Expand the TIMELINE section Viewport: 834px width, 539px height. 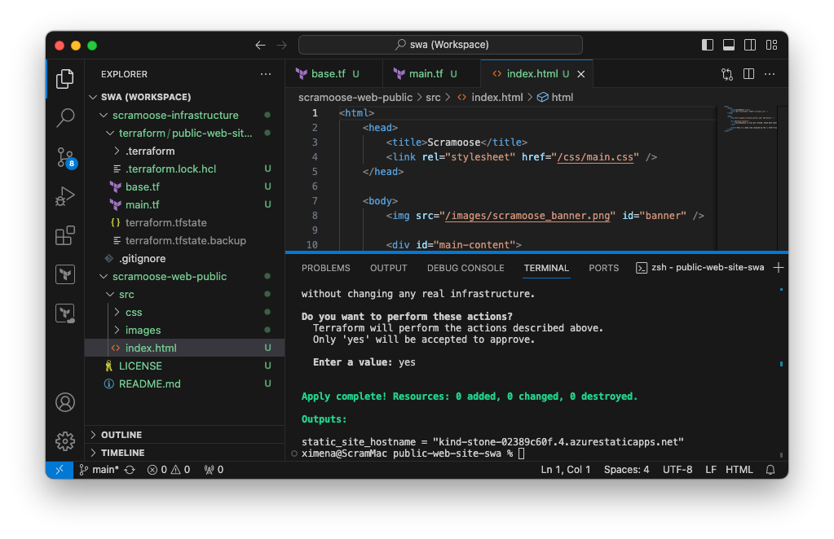(x=184, y=453)
